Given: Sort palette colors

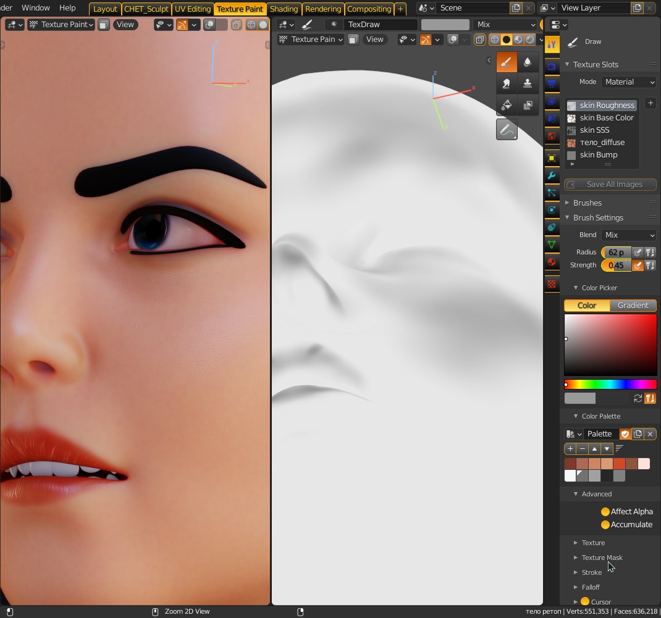Looking at the screenshot, I should (619, 449).
